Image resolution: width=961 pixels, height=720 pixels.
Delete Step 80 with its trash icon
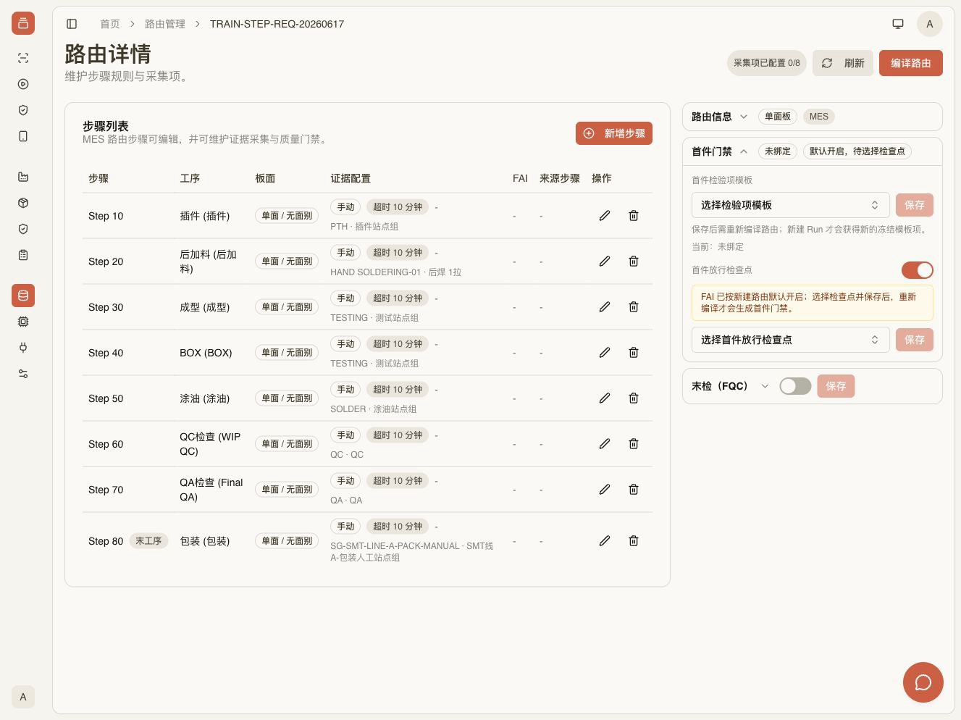click(634, 541)
